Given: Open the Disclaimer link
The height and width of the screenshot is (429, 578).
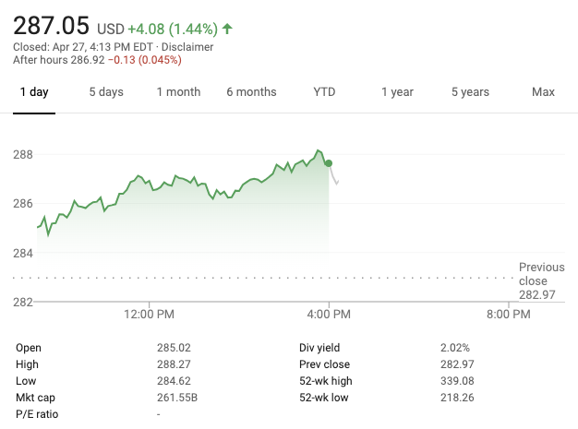Looking at the screenshot, I should coord(187,47).
